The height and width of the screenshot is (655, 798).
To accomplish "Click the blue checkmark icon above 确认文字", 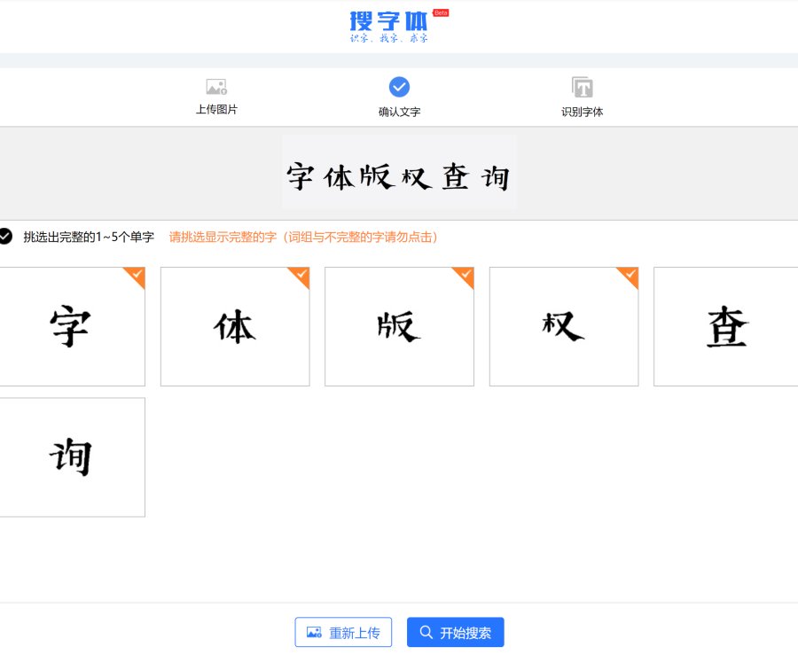I will (x=399, y=87).
